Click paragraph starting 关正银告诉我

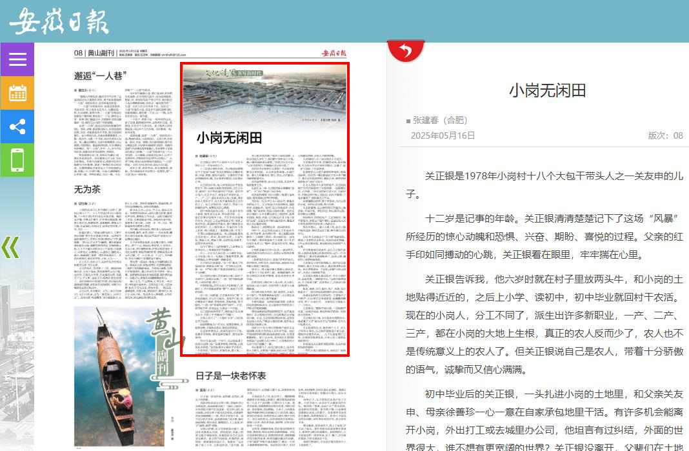pos(544,324)
